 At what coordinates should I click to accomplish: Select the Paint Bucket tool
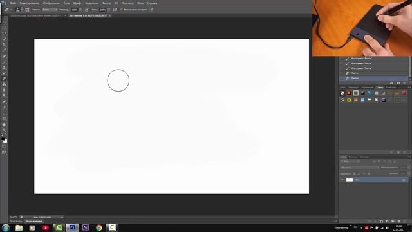pyautogui.click(x=5, y=84)
